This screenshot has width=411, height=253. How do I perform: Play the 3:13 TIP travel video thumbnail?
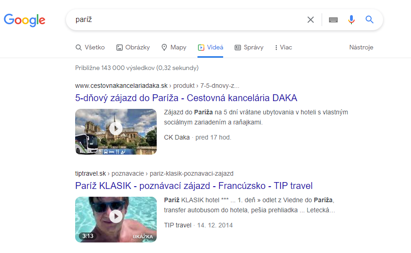(x=116, y=220)
